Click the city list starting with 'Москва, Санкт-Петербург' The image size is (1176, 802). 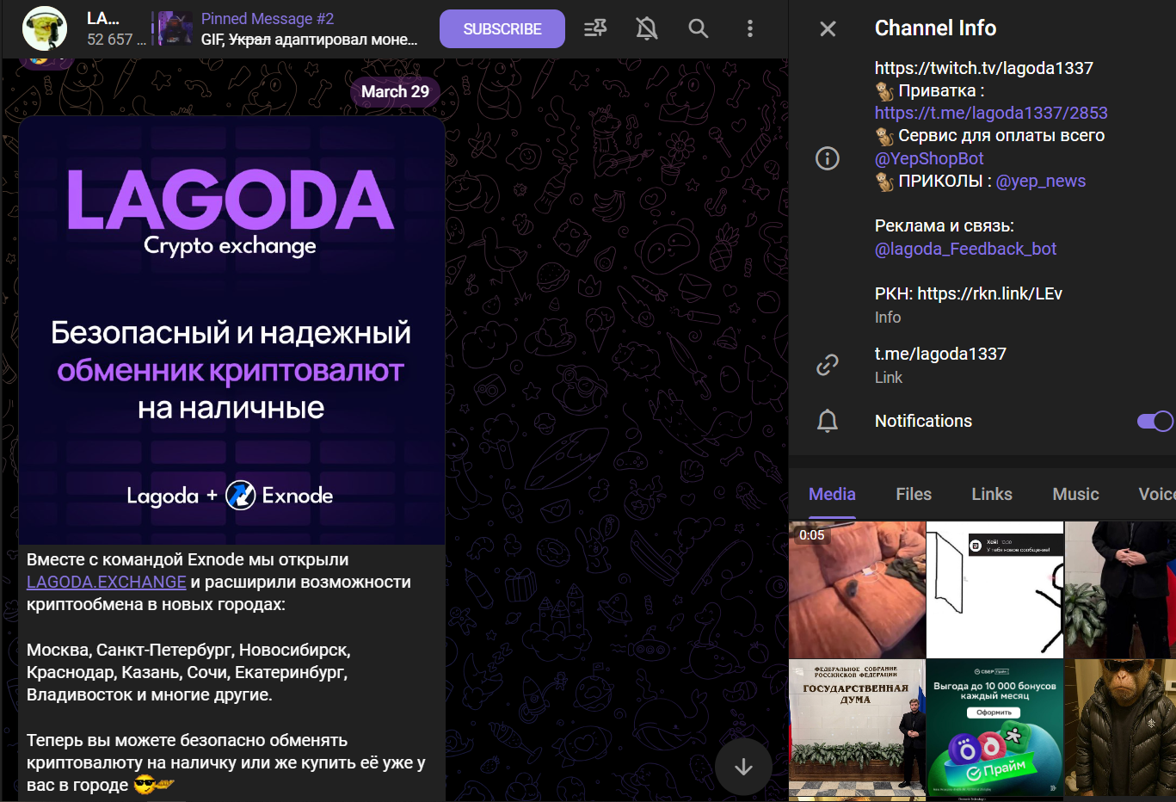[x=188, y=672]
